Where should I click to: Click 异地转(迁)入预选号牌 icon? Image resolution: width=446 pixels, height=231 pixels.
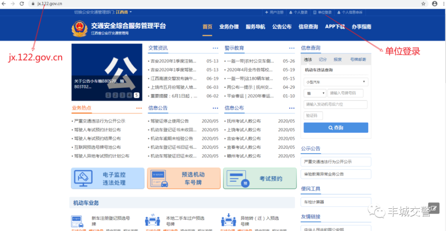pos(228,220)
